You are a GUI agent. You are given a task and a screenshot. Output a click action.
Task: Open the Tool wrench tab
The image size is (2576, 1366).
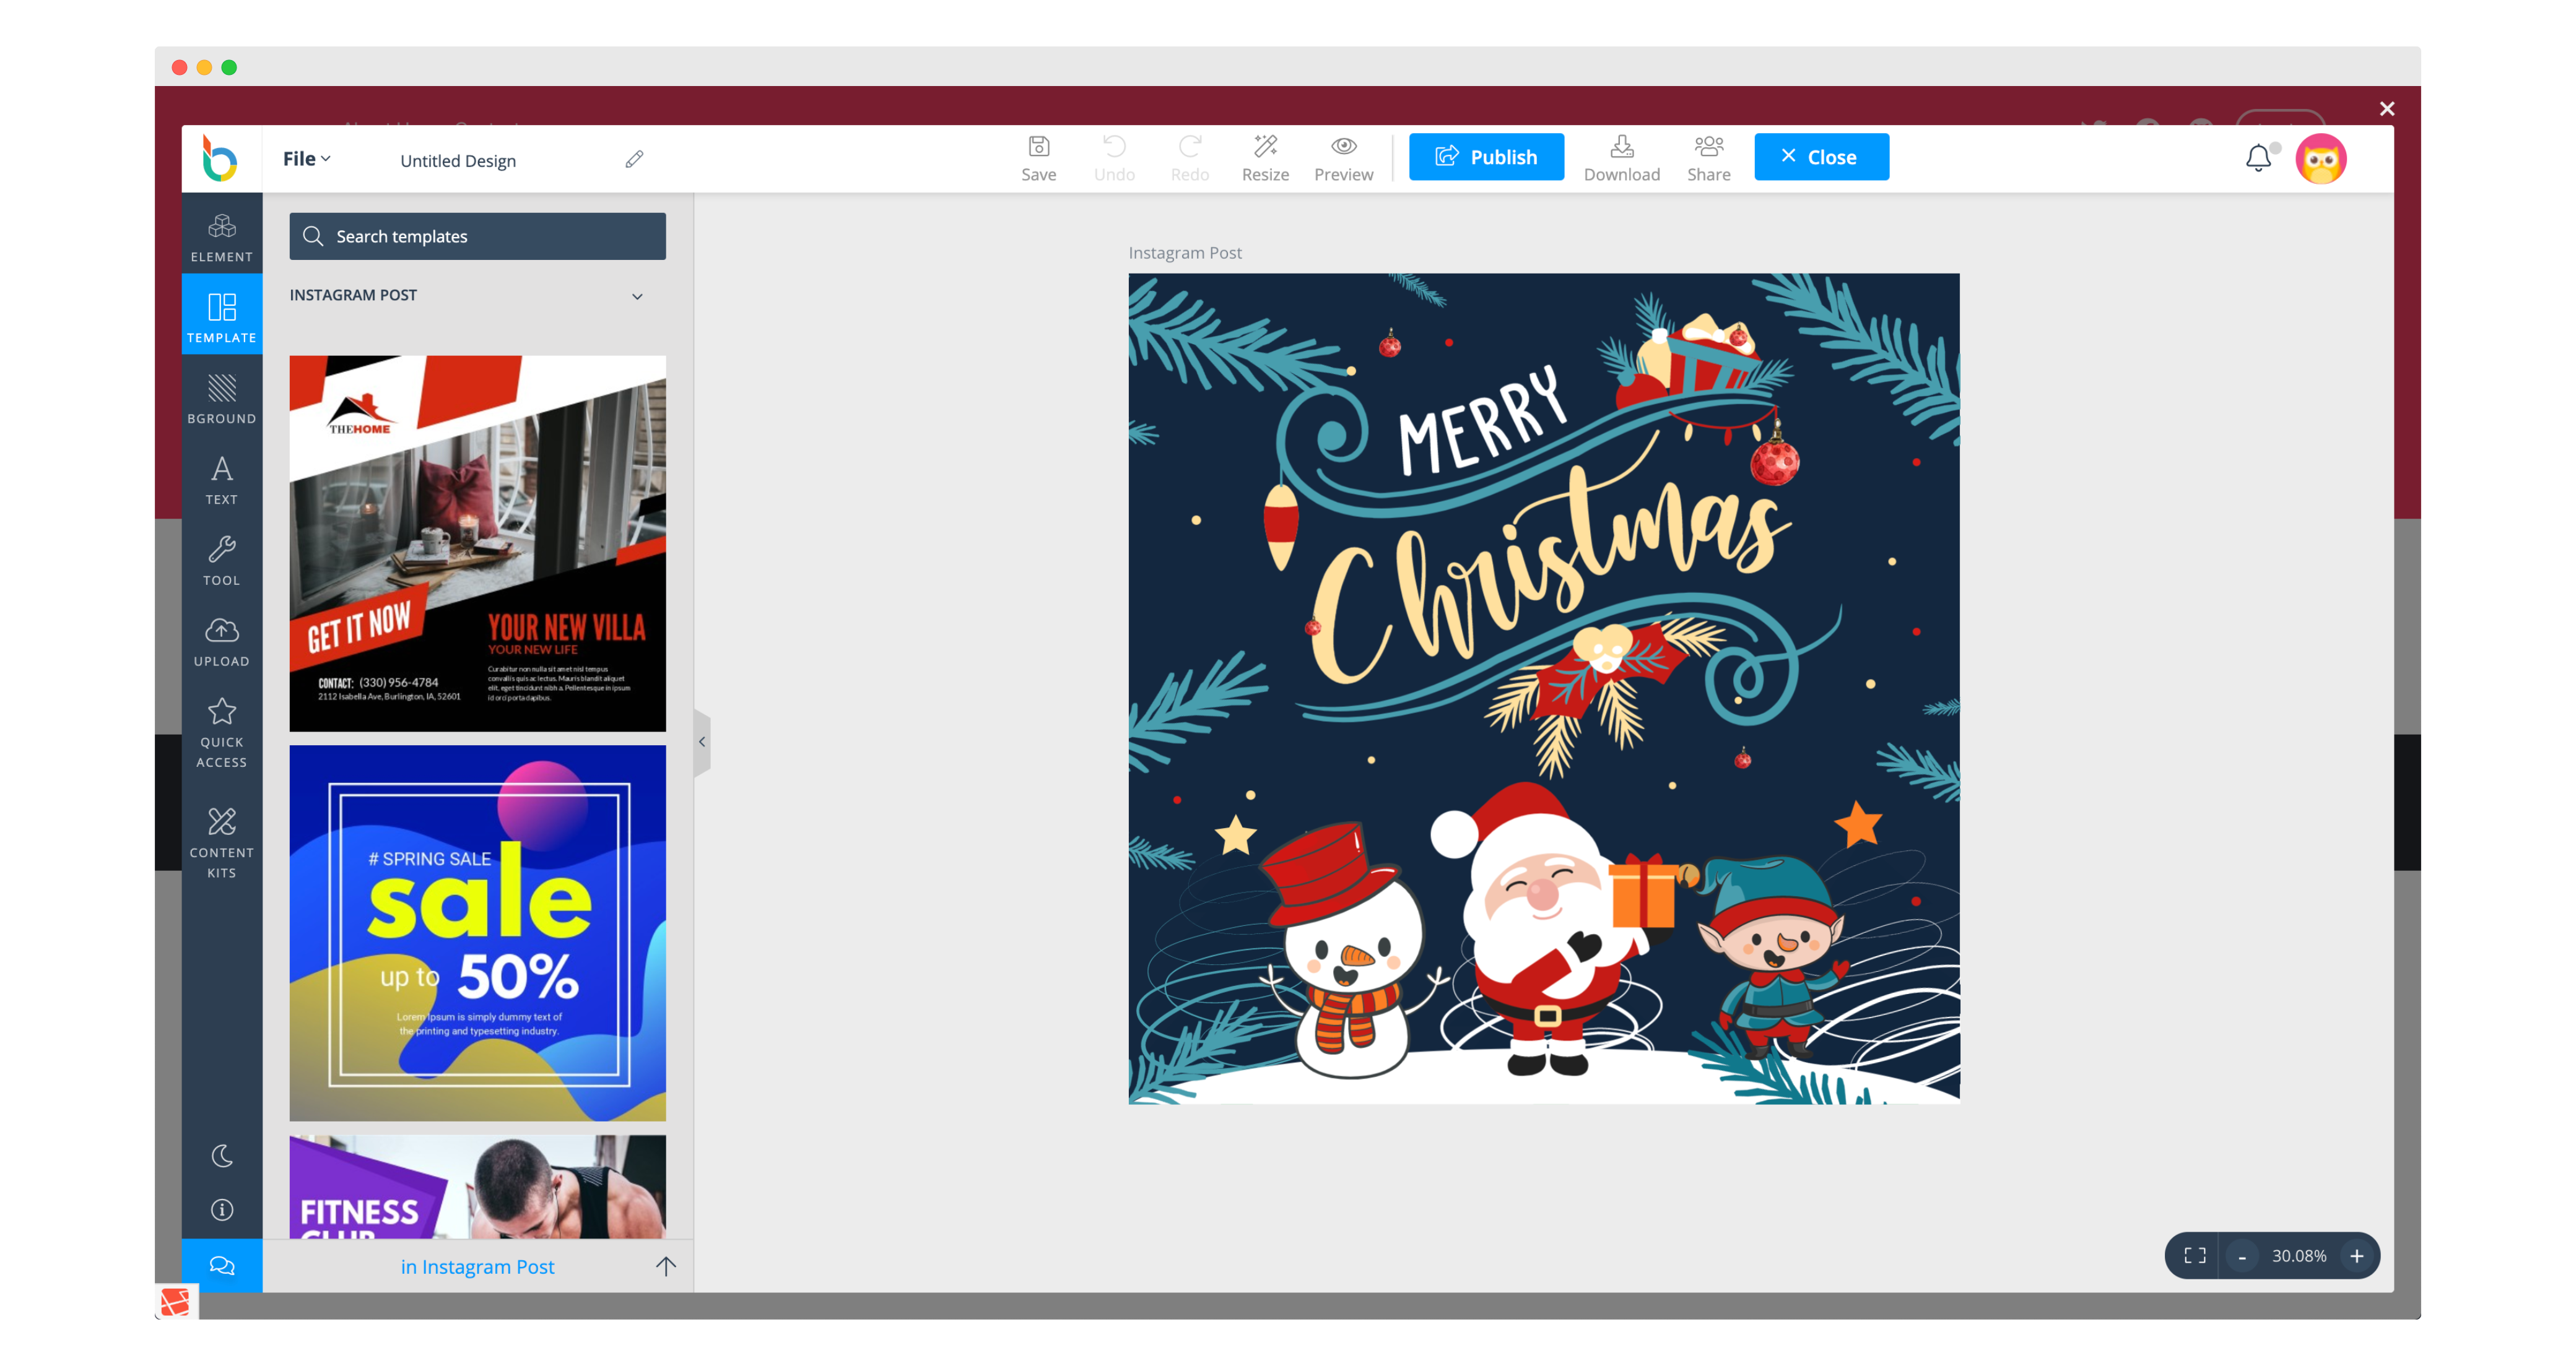(221, 561)
